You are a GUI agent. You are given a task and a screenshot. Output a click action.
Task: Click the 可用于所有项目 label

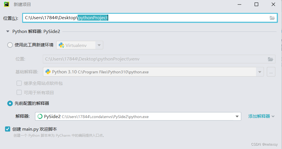39,93
